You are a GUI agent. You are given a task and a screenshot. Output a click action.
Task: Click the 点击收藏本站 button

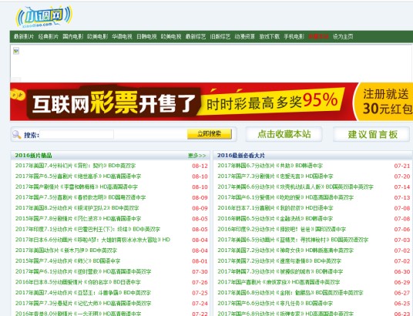pos(284,134)
